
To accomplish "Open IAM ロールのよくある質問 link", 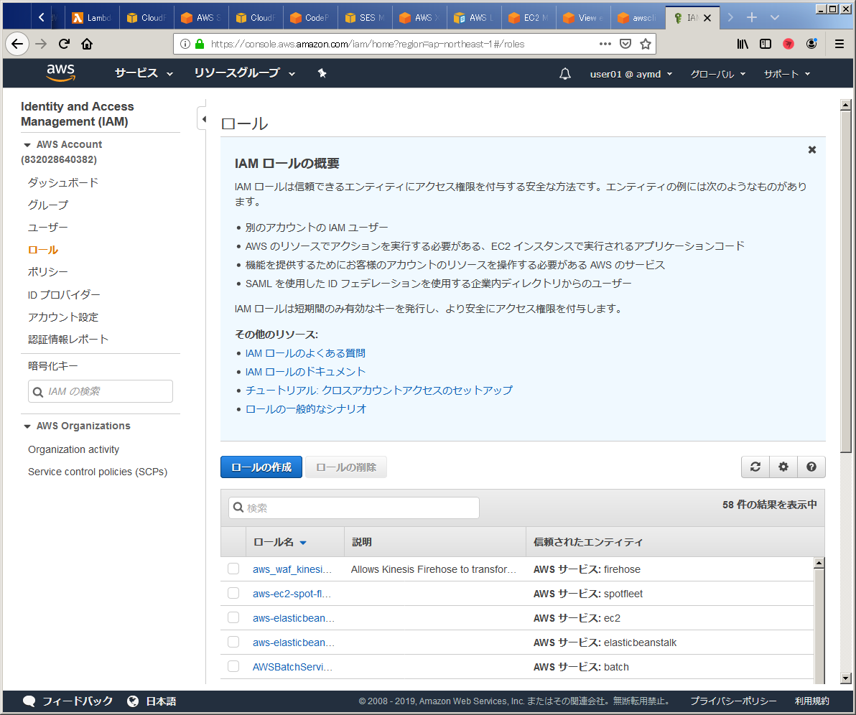I will (x=305, y=353).
